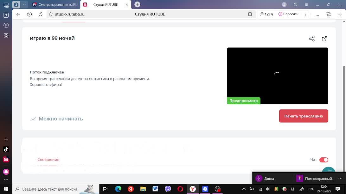This screenshot has width=346, height=194.
Task: Open the volume control in tray
Action: click(x=268, y=189)
